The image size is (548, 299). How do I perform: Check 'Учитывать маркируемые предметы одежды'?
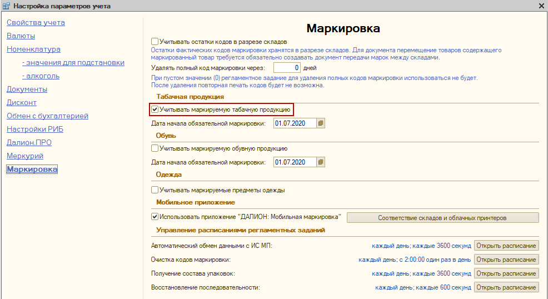pos(155,190)
